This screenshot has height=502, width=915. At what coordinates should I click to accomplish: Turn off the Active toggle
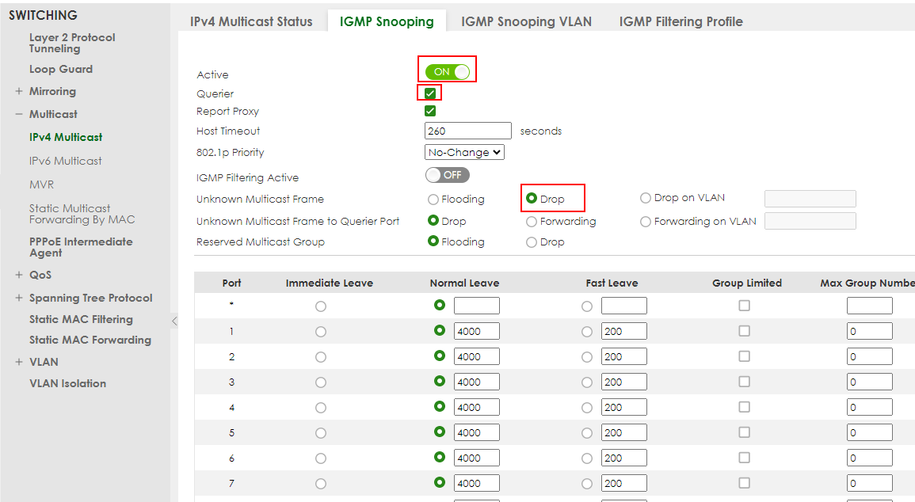(447, 70)
